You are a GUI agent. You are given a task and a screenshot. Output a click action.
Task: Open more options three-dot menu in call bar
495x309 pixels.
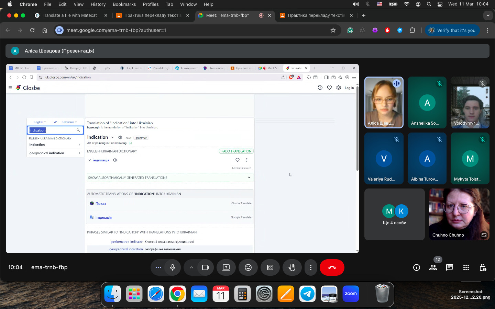tap(310, 267)
